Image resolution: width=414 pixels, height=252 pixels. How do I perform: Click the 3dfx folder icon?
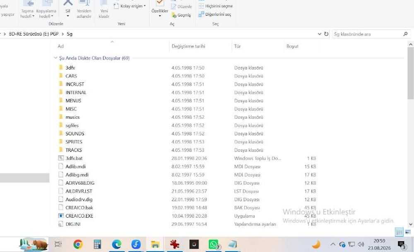tap(61, 67)
